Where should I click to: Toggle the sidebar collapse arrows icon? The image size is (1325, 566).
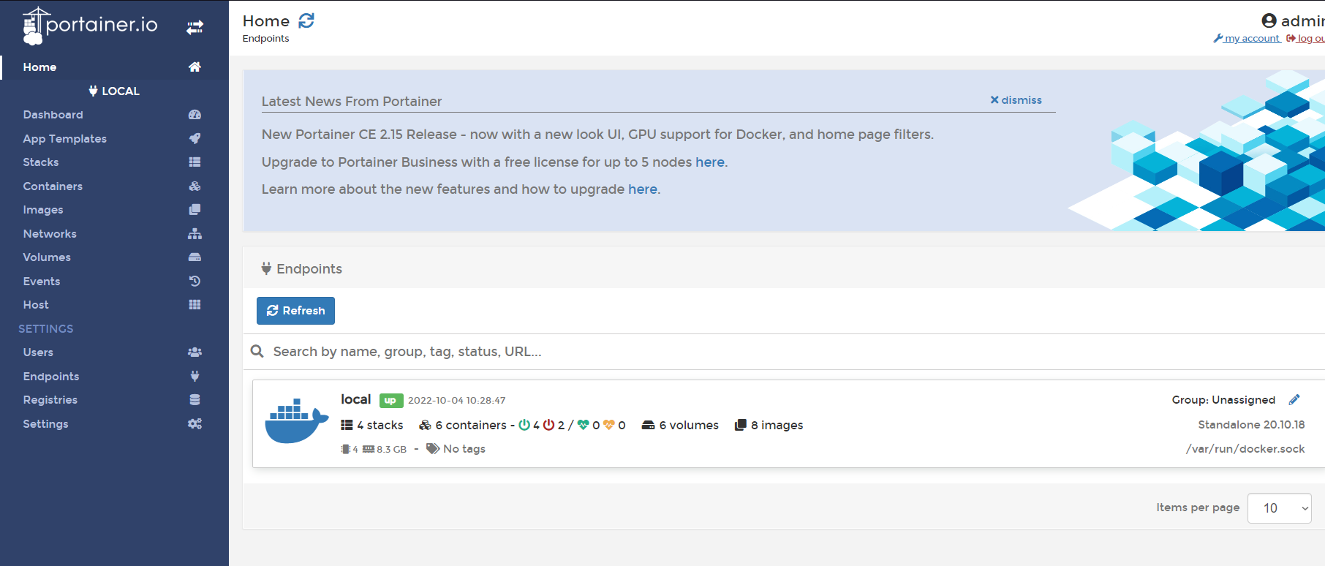point(195,28)
